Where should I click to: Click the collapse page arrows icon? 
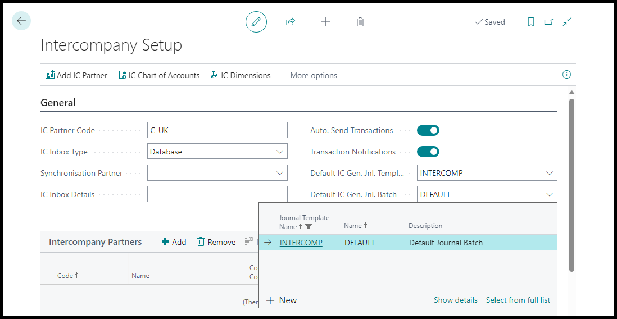pos(567,22)
